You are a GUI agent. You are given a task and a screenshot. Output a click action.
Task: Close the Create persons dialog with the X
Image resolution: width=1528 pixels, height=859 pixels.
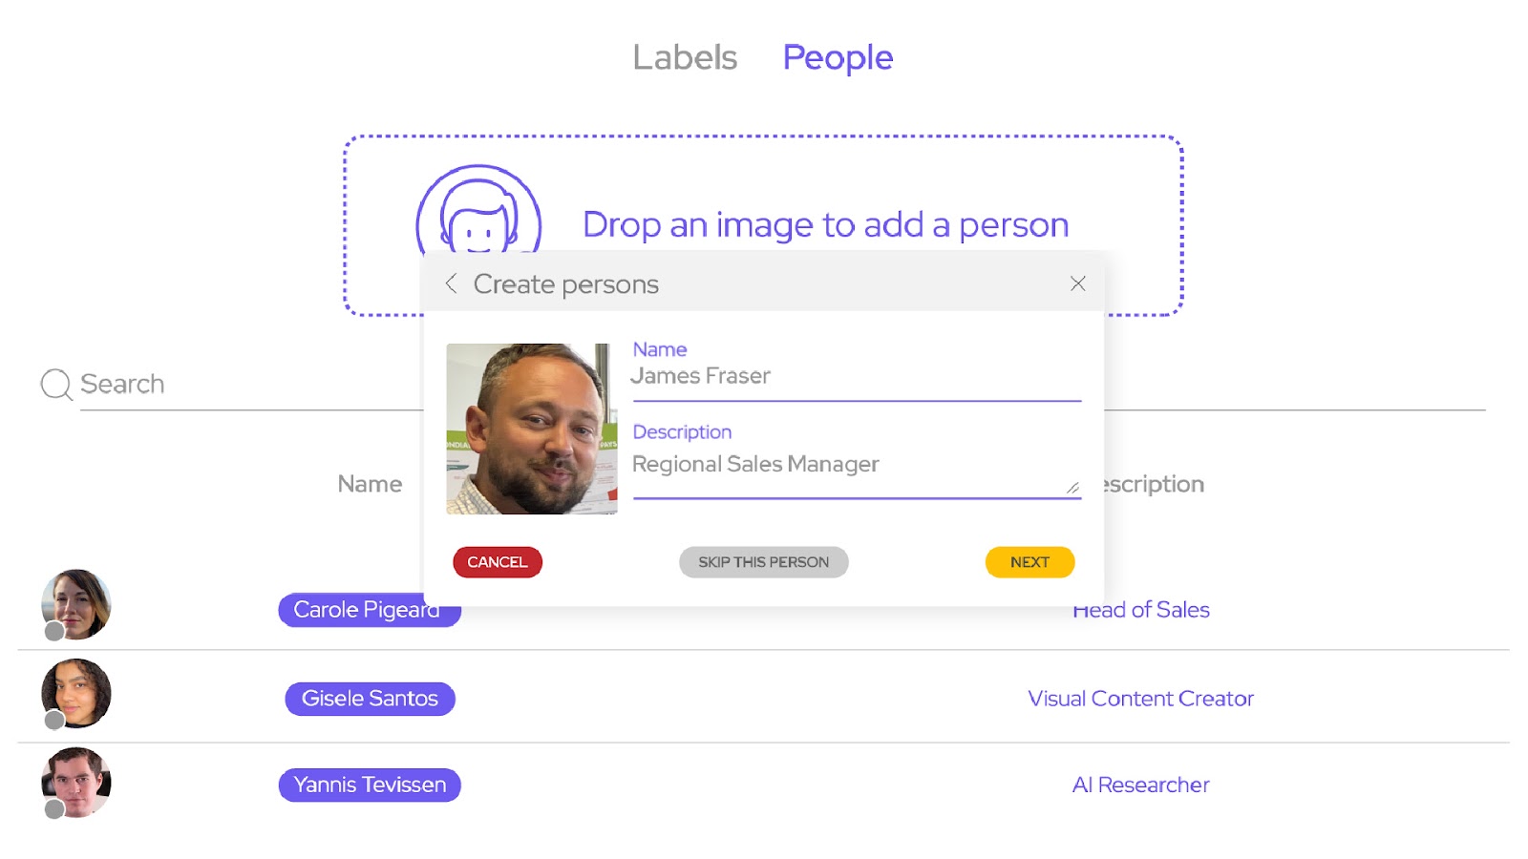(x=1077, y=283)
